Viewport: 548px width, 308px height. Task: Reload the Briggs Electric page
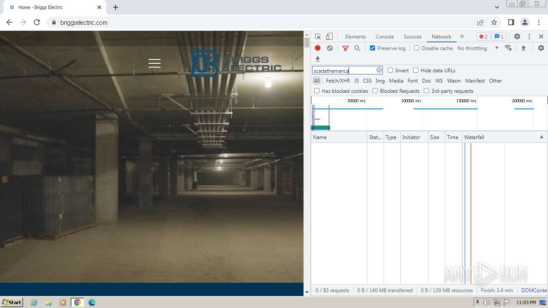coord(37,22)
